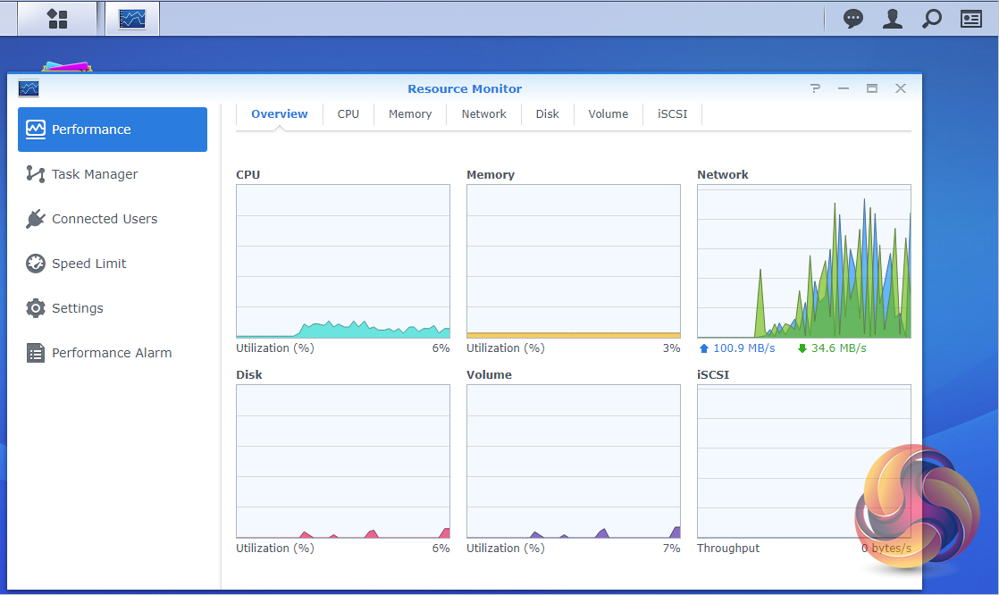Switch to the CPU tab
The height and width of the screenshot is (595, 999).
point(348,114)
